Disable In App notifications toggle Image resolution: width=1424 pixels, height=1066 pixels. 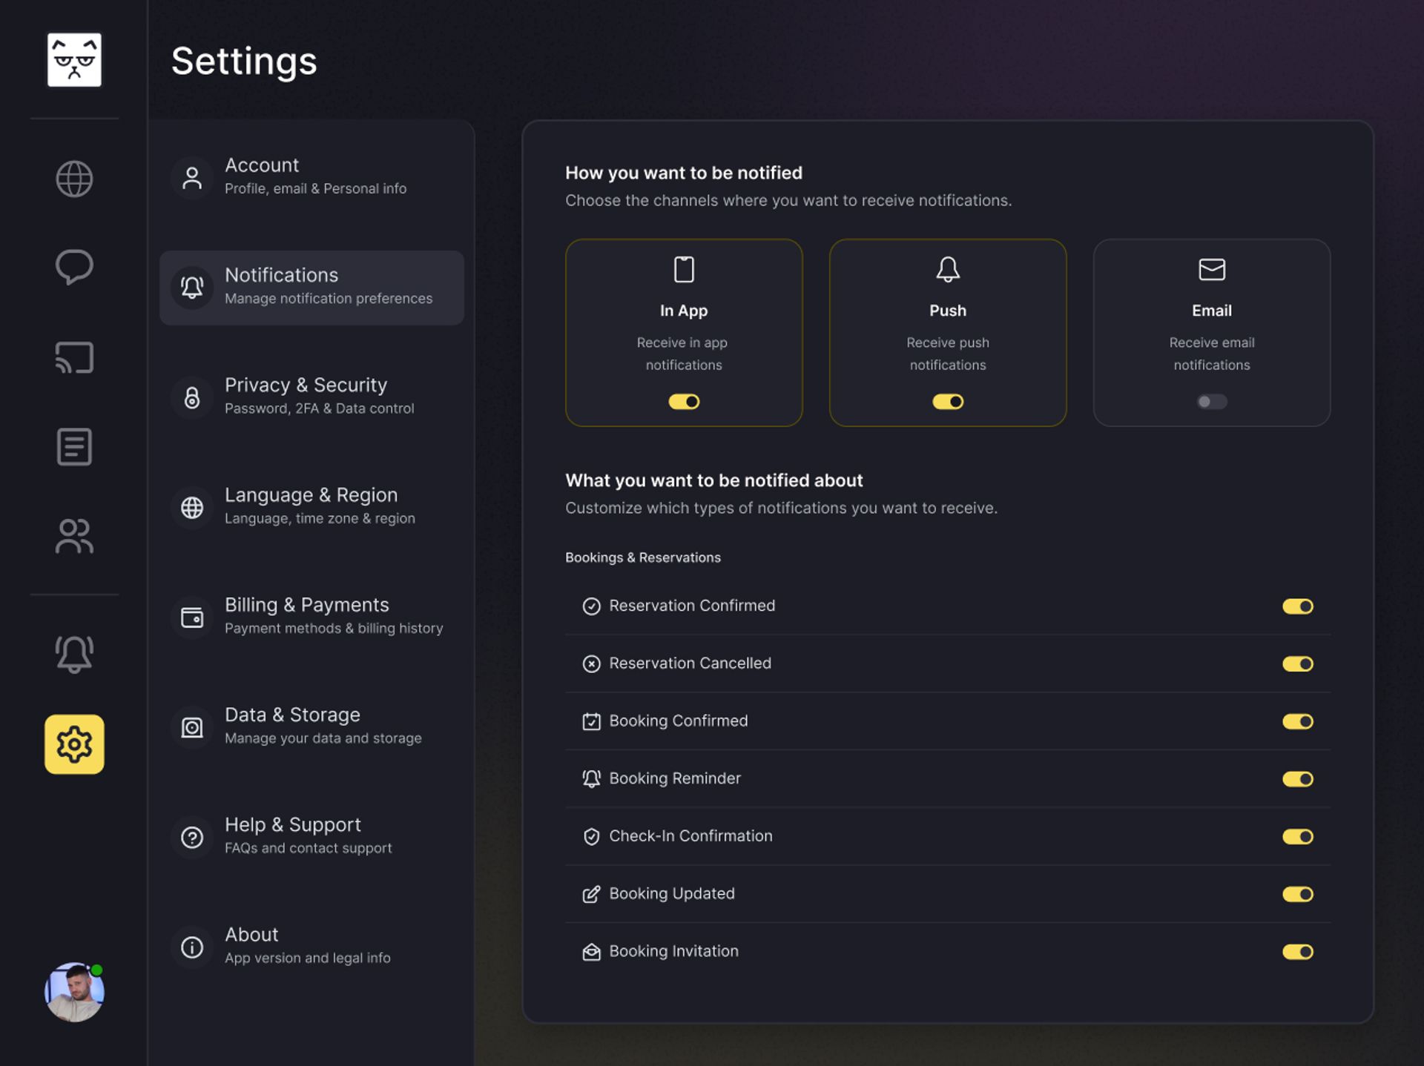coord(684,401)
